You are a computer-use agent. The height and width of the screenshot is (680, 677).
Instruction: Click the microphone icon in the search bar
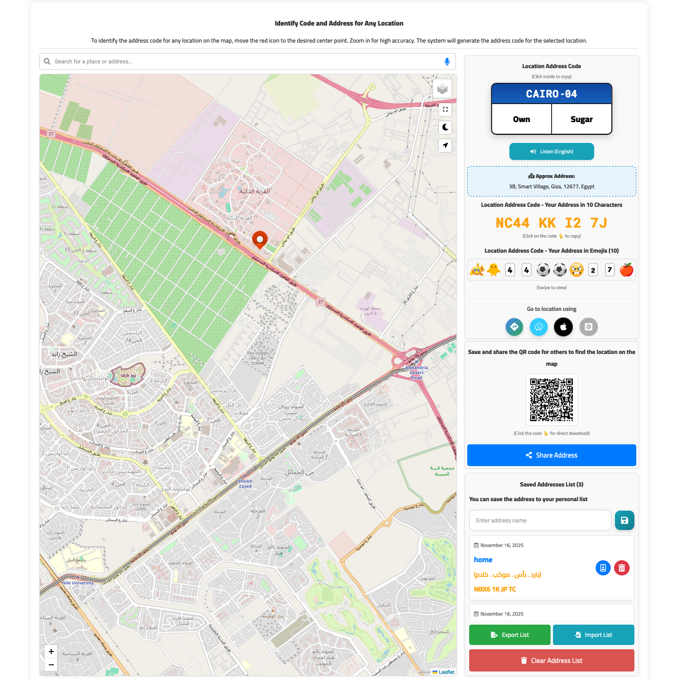click(x=446, y=61)
